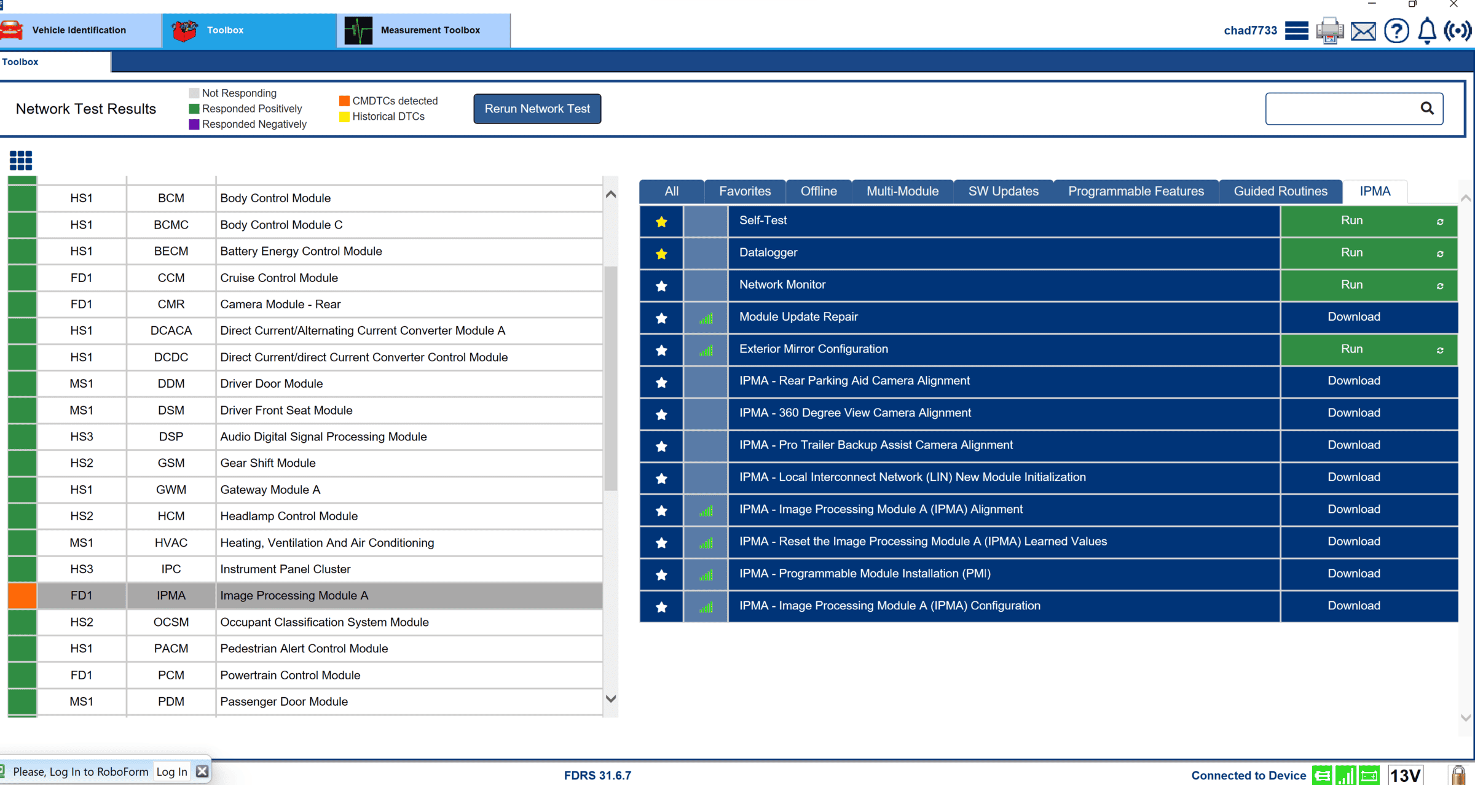Image resolution: width=1475 pixels, height=785 pixels.
Task: Toggle favorite star for Self-Test
Action: click(661, 222)
